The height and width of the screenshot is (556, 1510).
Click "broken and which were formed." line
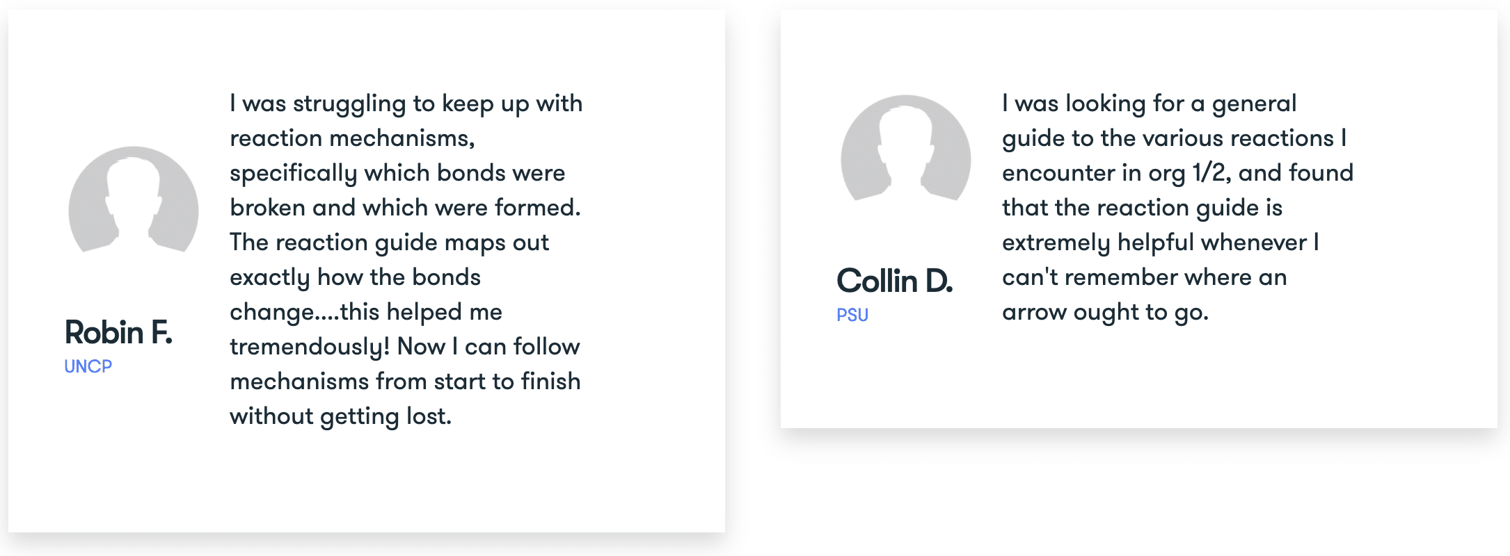click(x=405, y=208)
